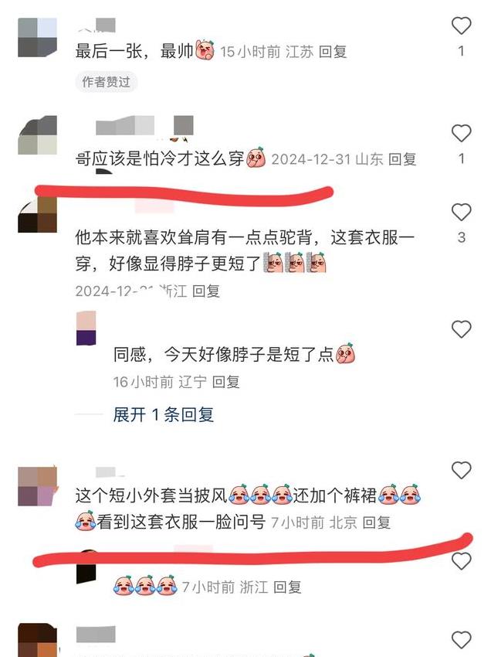Open avatar of the '哥应该是怕冷' commenter
This screenshot has width=491, height=657.
click(37, 135)
